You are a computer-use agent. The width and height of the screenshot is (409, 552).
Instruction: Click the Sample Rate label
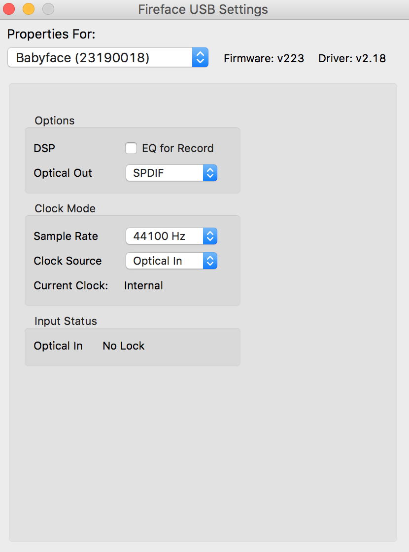[x=66, y=237]
